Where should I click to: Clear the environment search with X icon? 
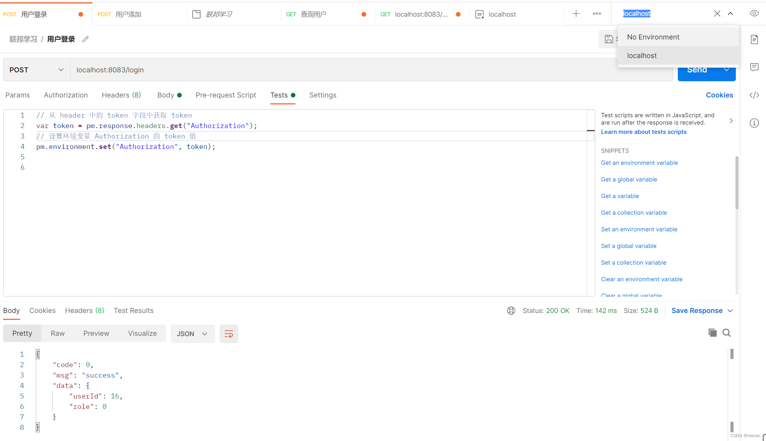pos(717,14)
